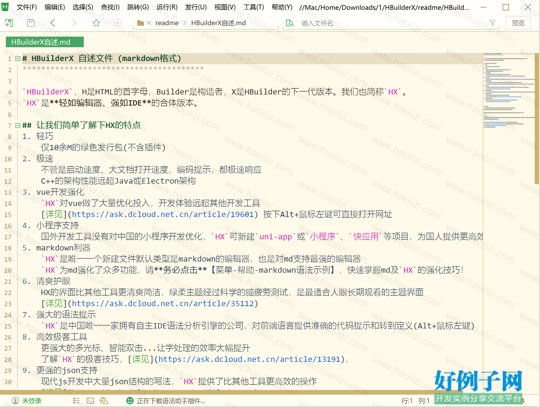This screenshot has height=407, width=540.
Task: Click the 强大的语法提示 list item
Action: [x=66, y=315]
